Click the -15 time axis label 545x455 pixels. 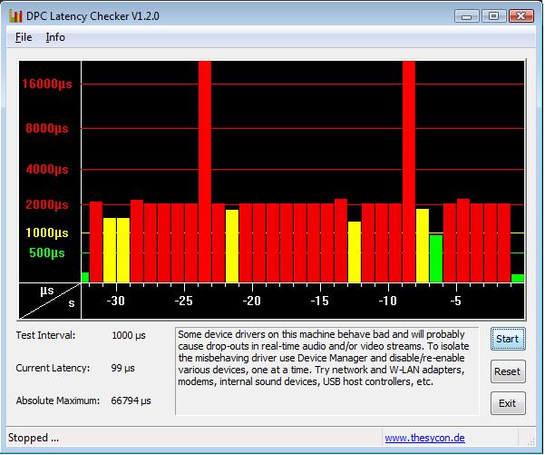pos(320,301)
